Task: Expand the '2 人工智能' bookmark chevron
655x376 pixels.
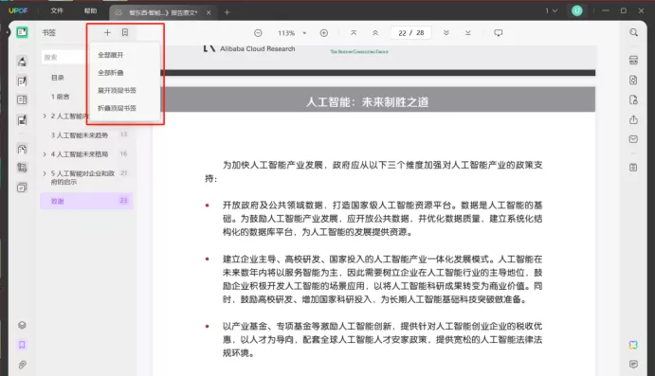Action: pos(45,116)
